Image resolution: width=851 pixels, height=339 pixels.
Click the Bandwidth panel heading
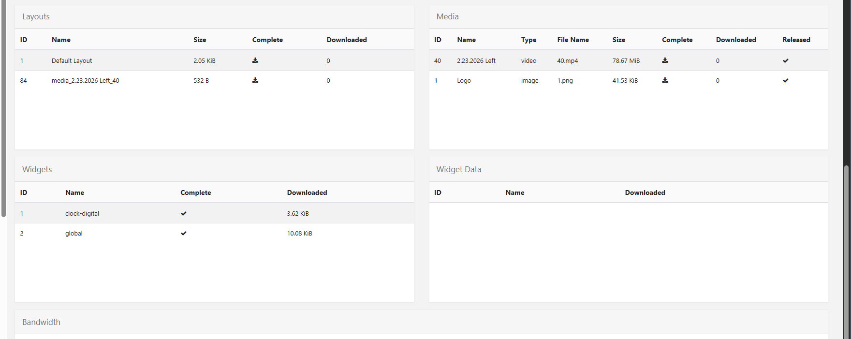41,322
